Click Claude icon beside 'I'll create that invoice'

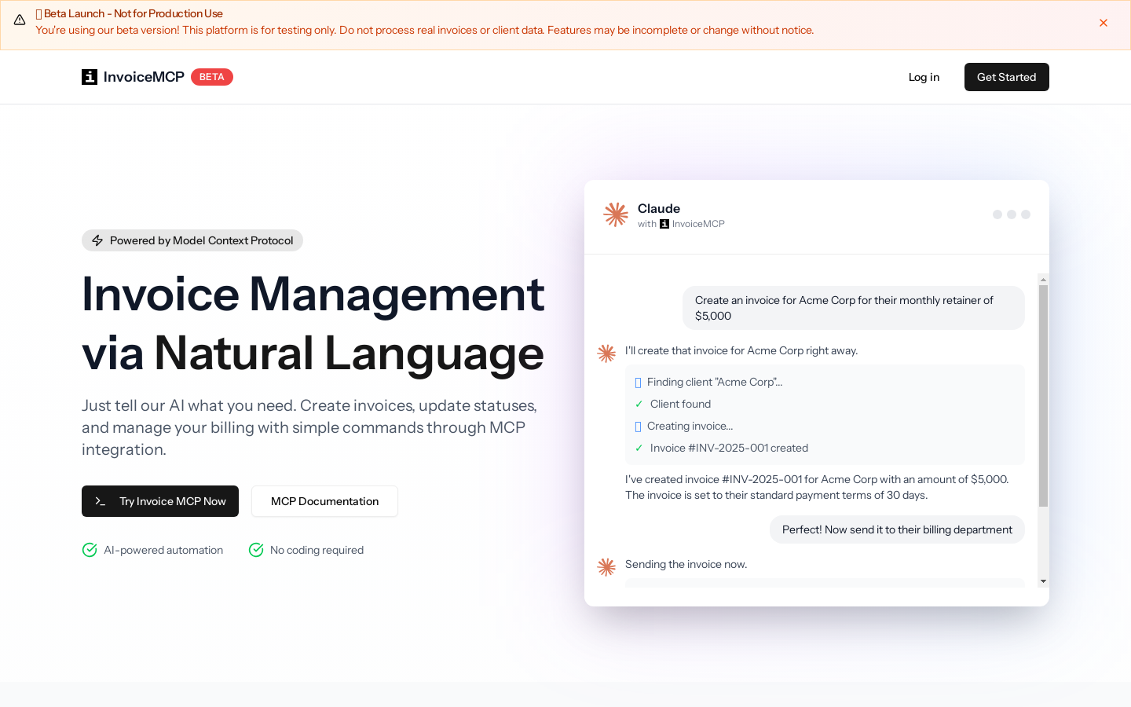606,353
